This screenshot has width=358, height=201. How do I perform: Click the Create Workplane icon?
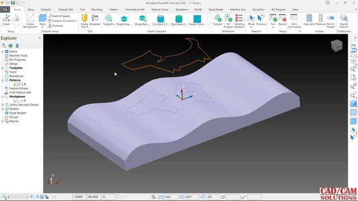pyautogui.click(x=30, y=18)
